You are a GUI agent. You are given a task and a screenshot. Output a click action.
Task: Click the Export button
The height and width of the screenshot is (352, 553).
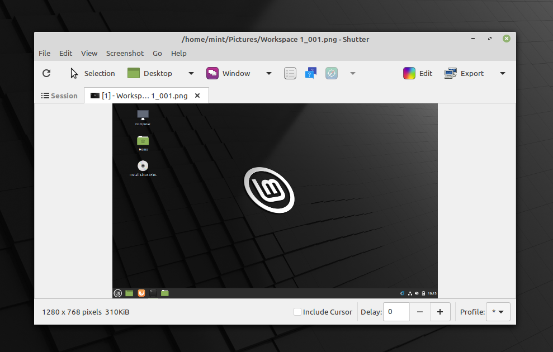coord(464,73)
